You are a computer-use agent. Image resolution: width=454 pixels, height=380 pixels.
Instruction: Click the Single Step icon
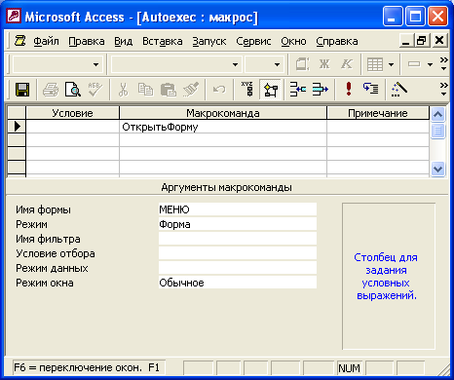[x=370, y=89]
